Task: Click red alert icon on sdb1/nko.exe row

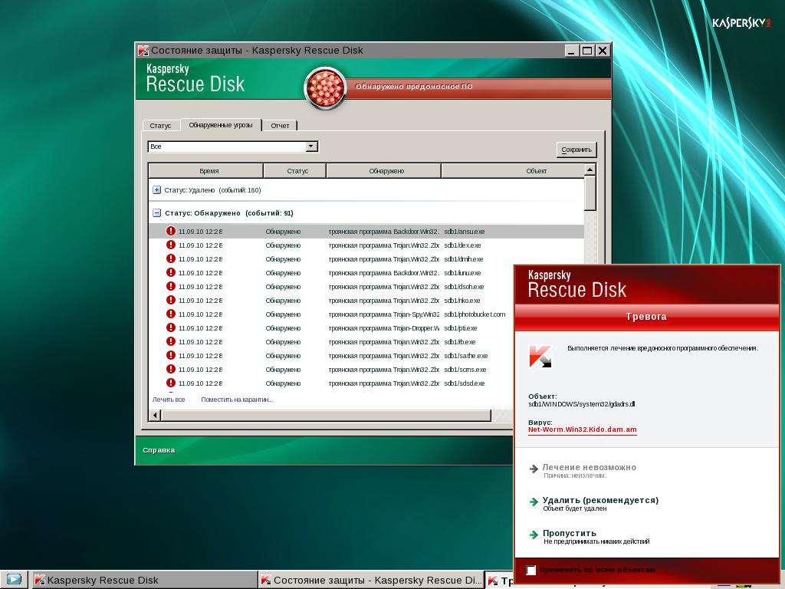Action: (x=171, y=300)
